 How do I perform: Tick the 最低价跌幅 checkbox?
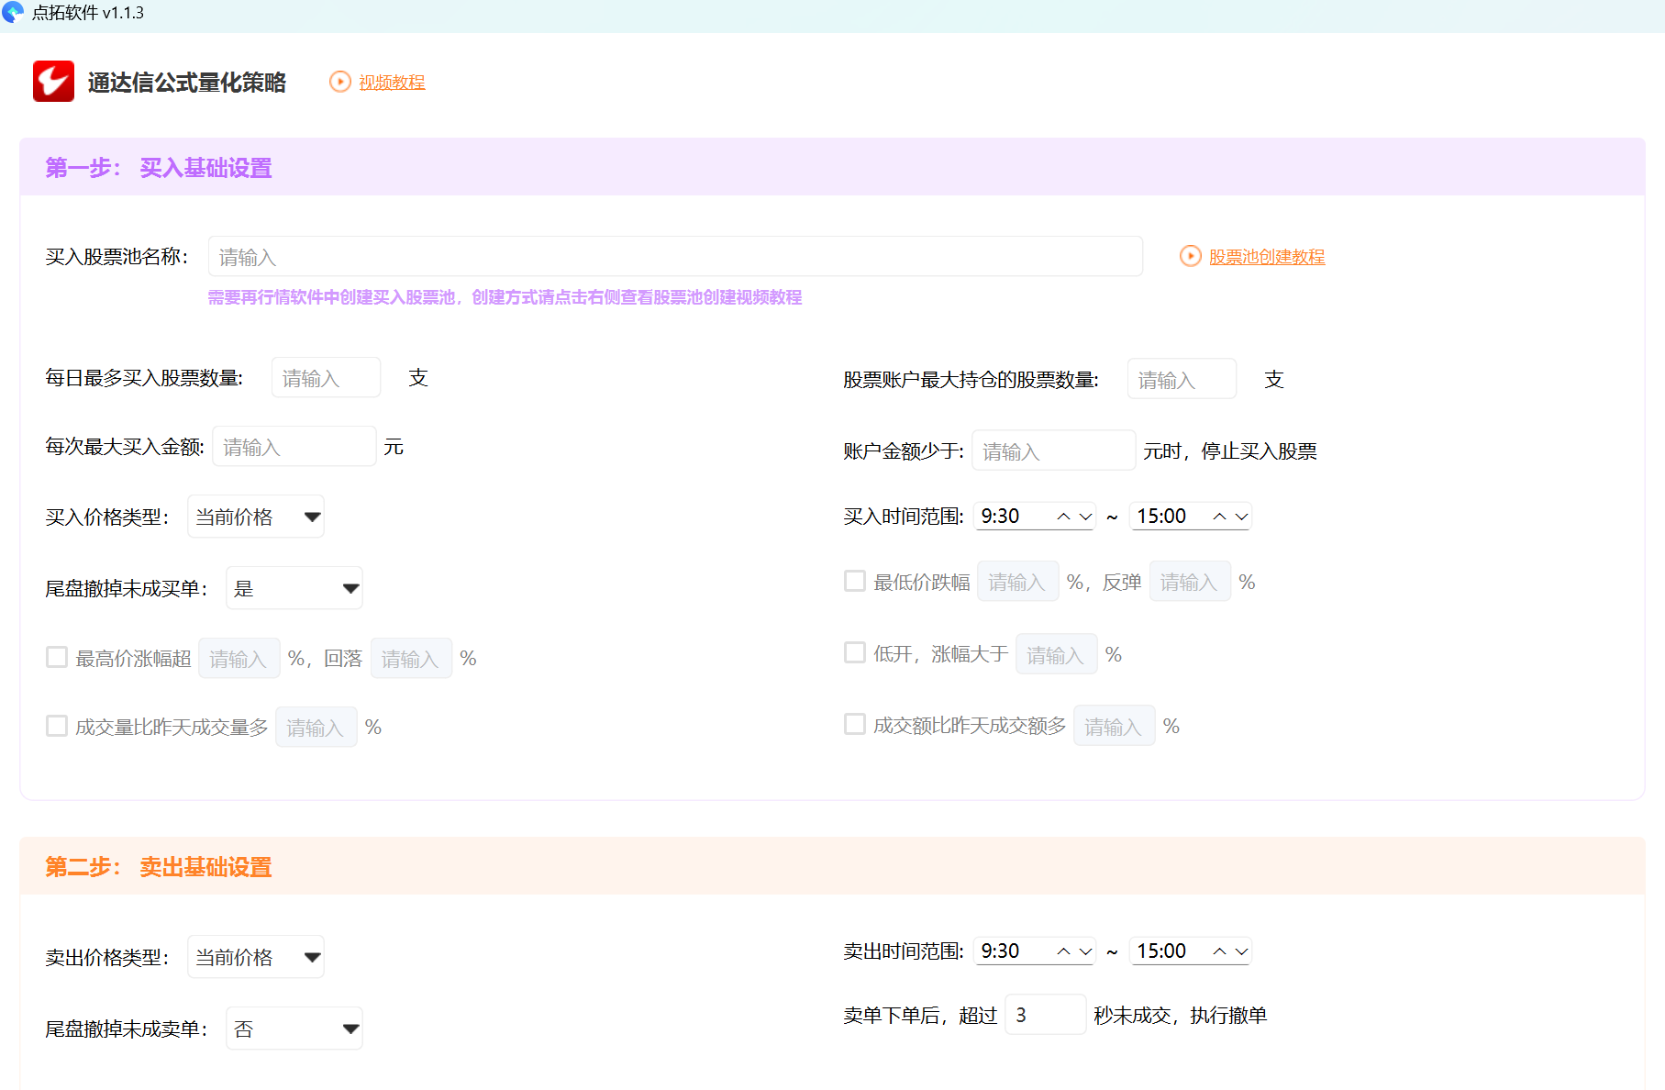coord(855,581)
